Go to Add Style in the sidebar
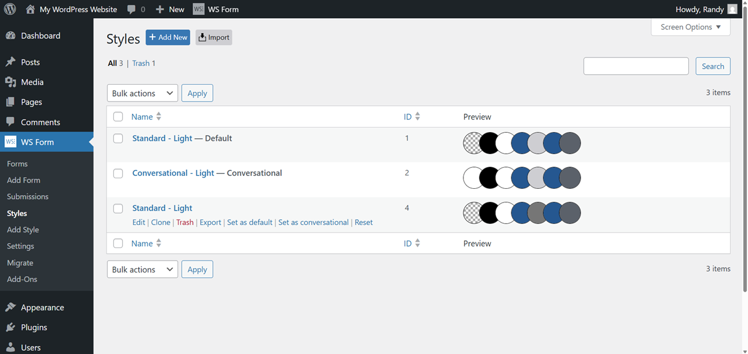 [x=23, y=229]
